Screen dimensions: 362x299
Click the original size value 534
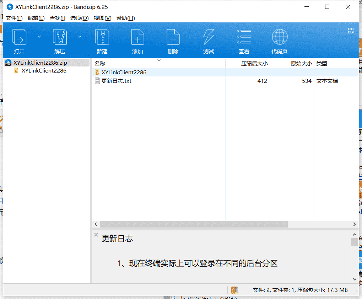pos(307,81)
